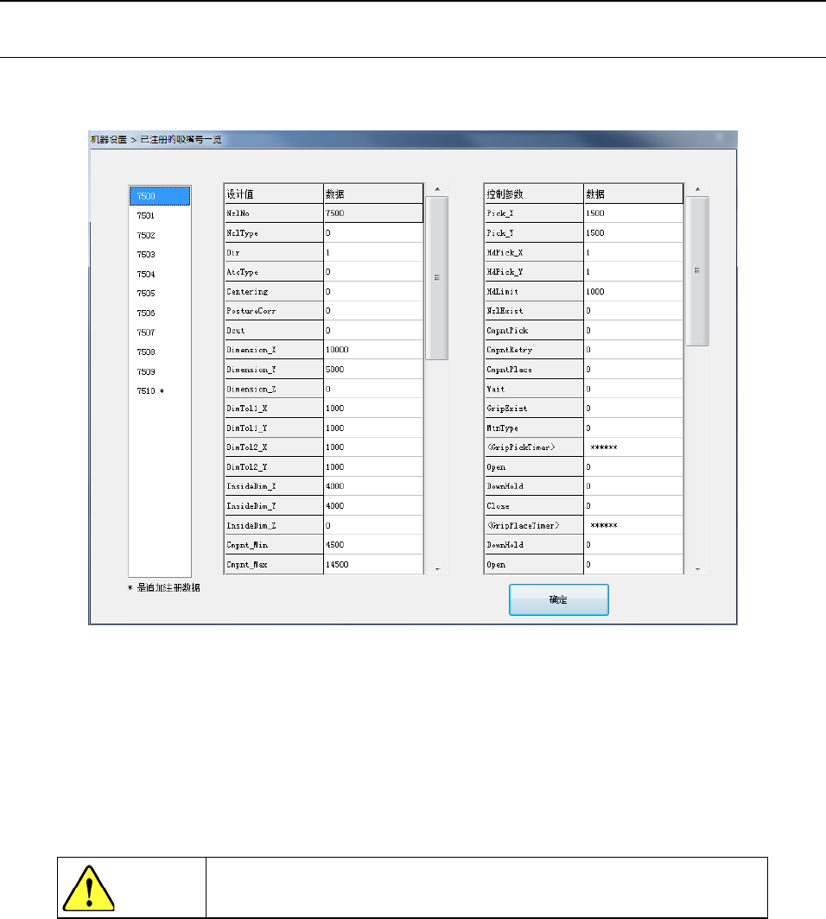Click the Dimension_Y value 5000

373,370
